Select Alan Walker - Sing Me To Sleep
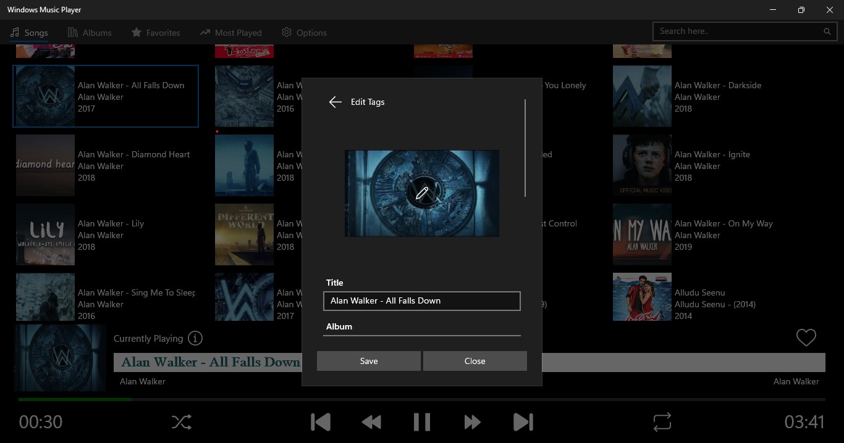The image size is (844, 443). pyautogui.click(x=106, y=297)
